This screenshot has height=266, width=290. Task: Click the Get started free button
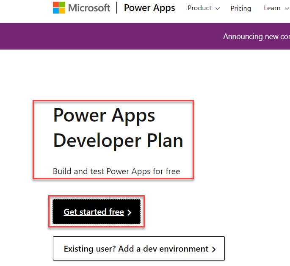(x=97, y=212)
